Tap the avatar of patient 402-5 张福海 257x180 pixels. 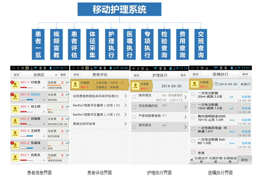click(15, 146)
